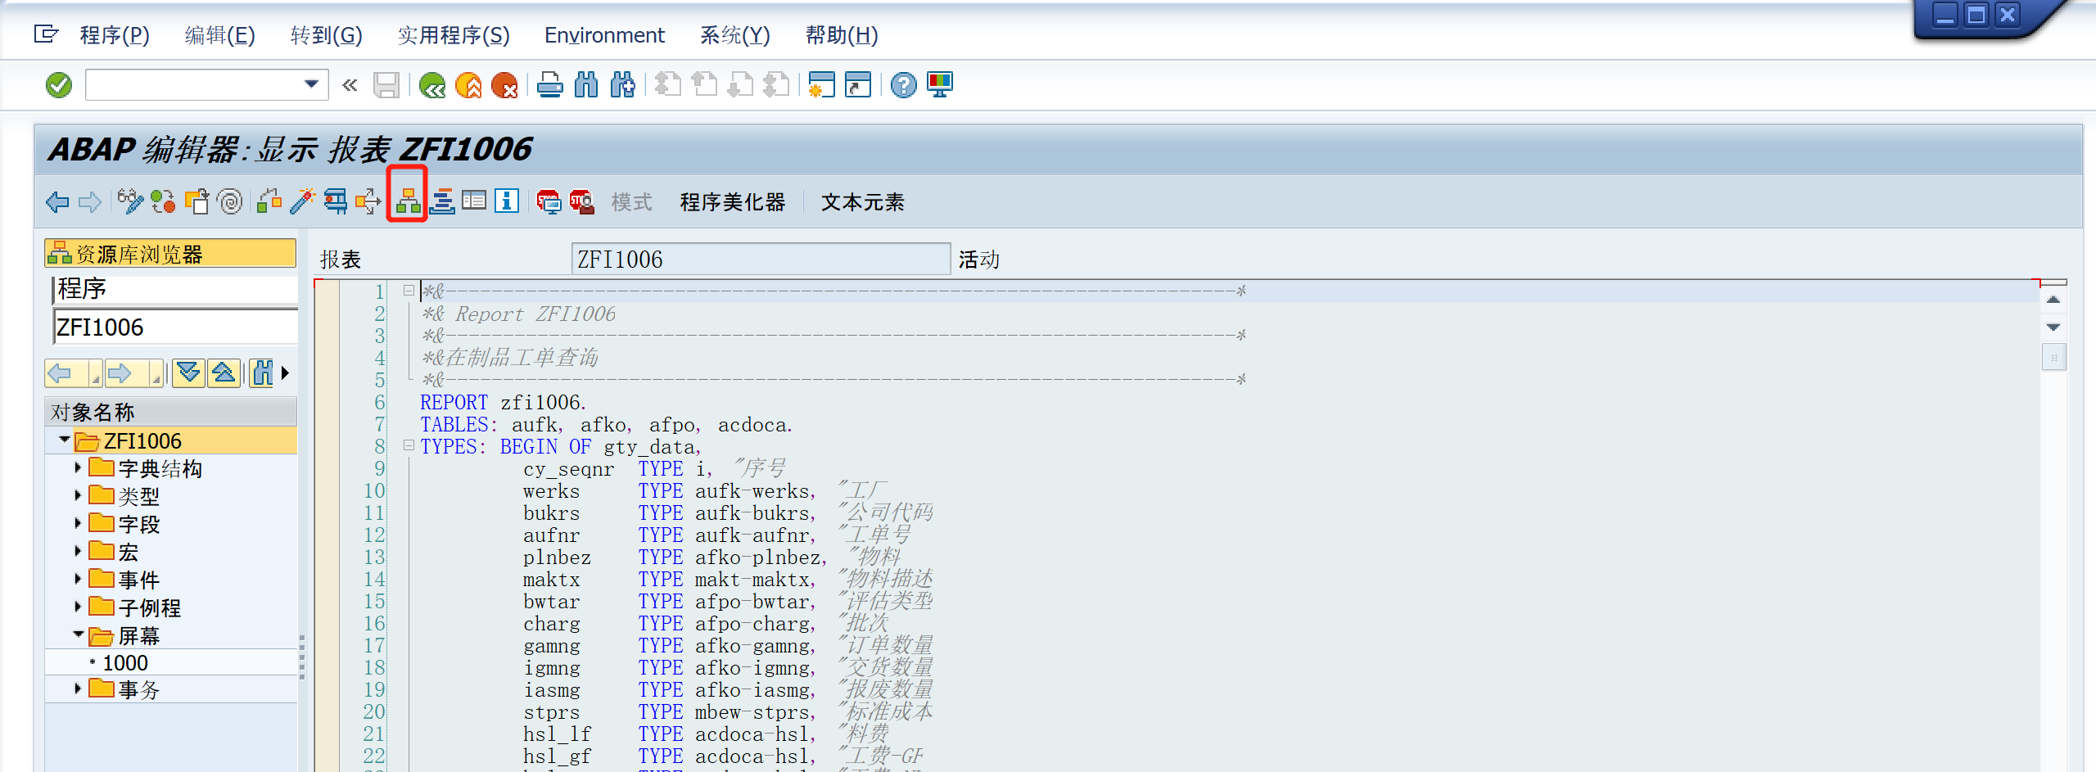
Task: Open the Help question mark icon
Action: [901, 84]
